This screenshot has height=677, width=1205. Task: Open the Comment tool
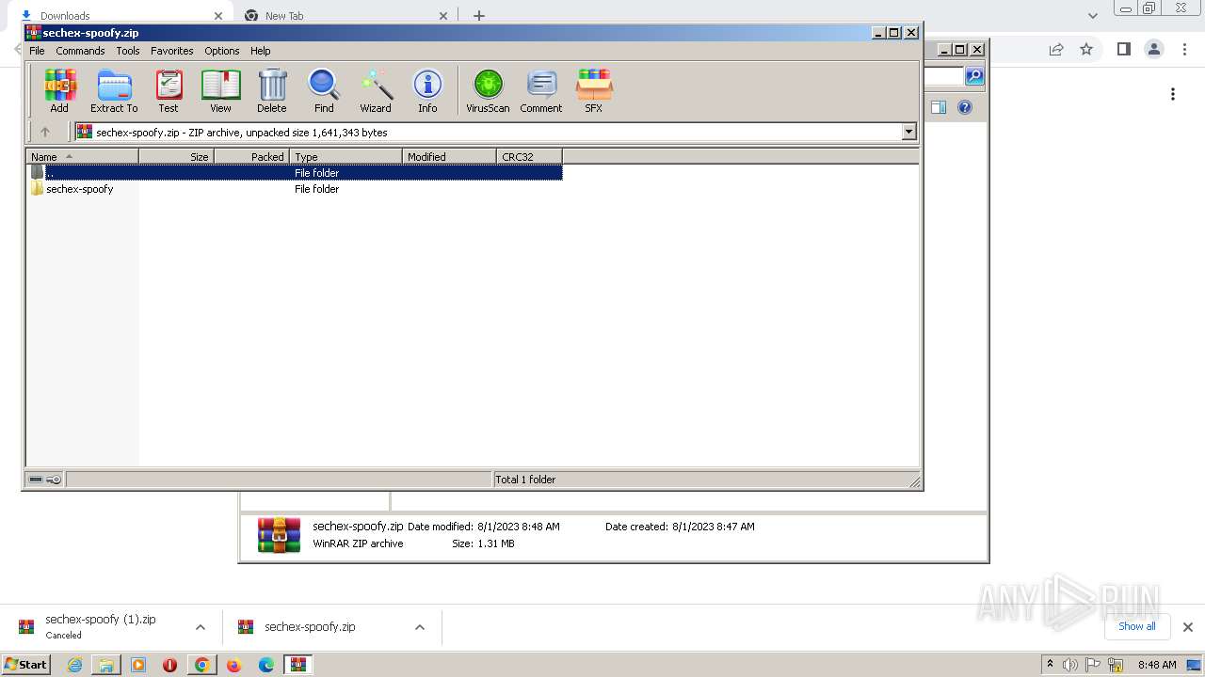[x=541, y=91]
